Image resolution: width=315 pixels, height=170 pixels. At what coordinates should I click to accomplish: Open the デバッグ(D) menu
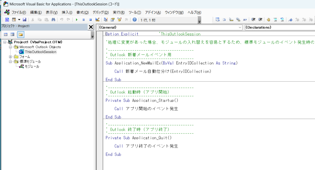point(101,12)
